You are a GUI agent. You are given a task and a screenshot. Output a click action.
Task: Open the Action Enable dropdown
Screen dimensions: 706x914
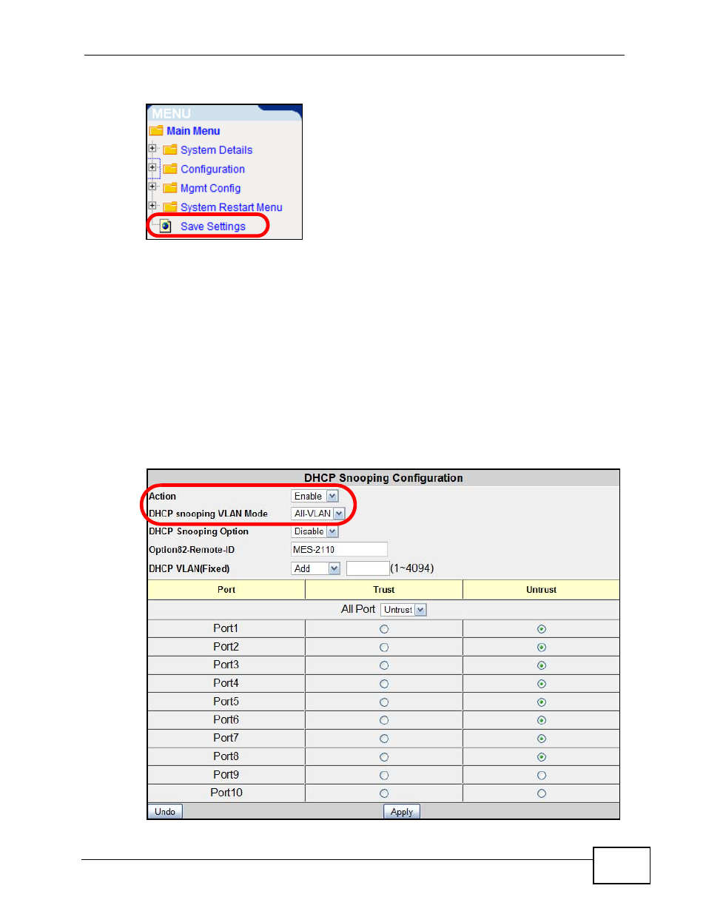coord(315,497)
